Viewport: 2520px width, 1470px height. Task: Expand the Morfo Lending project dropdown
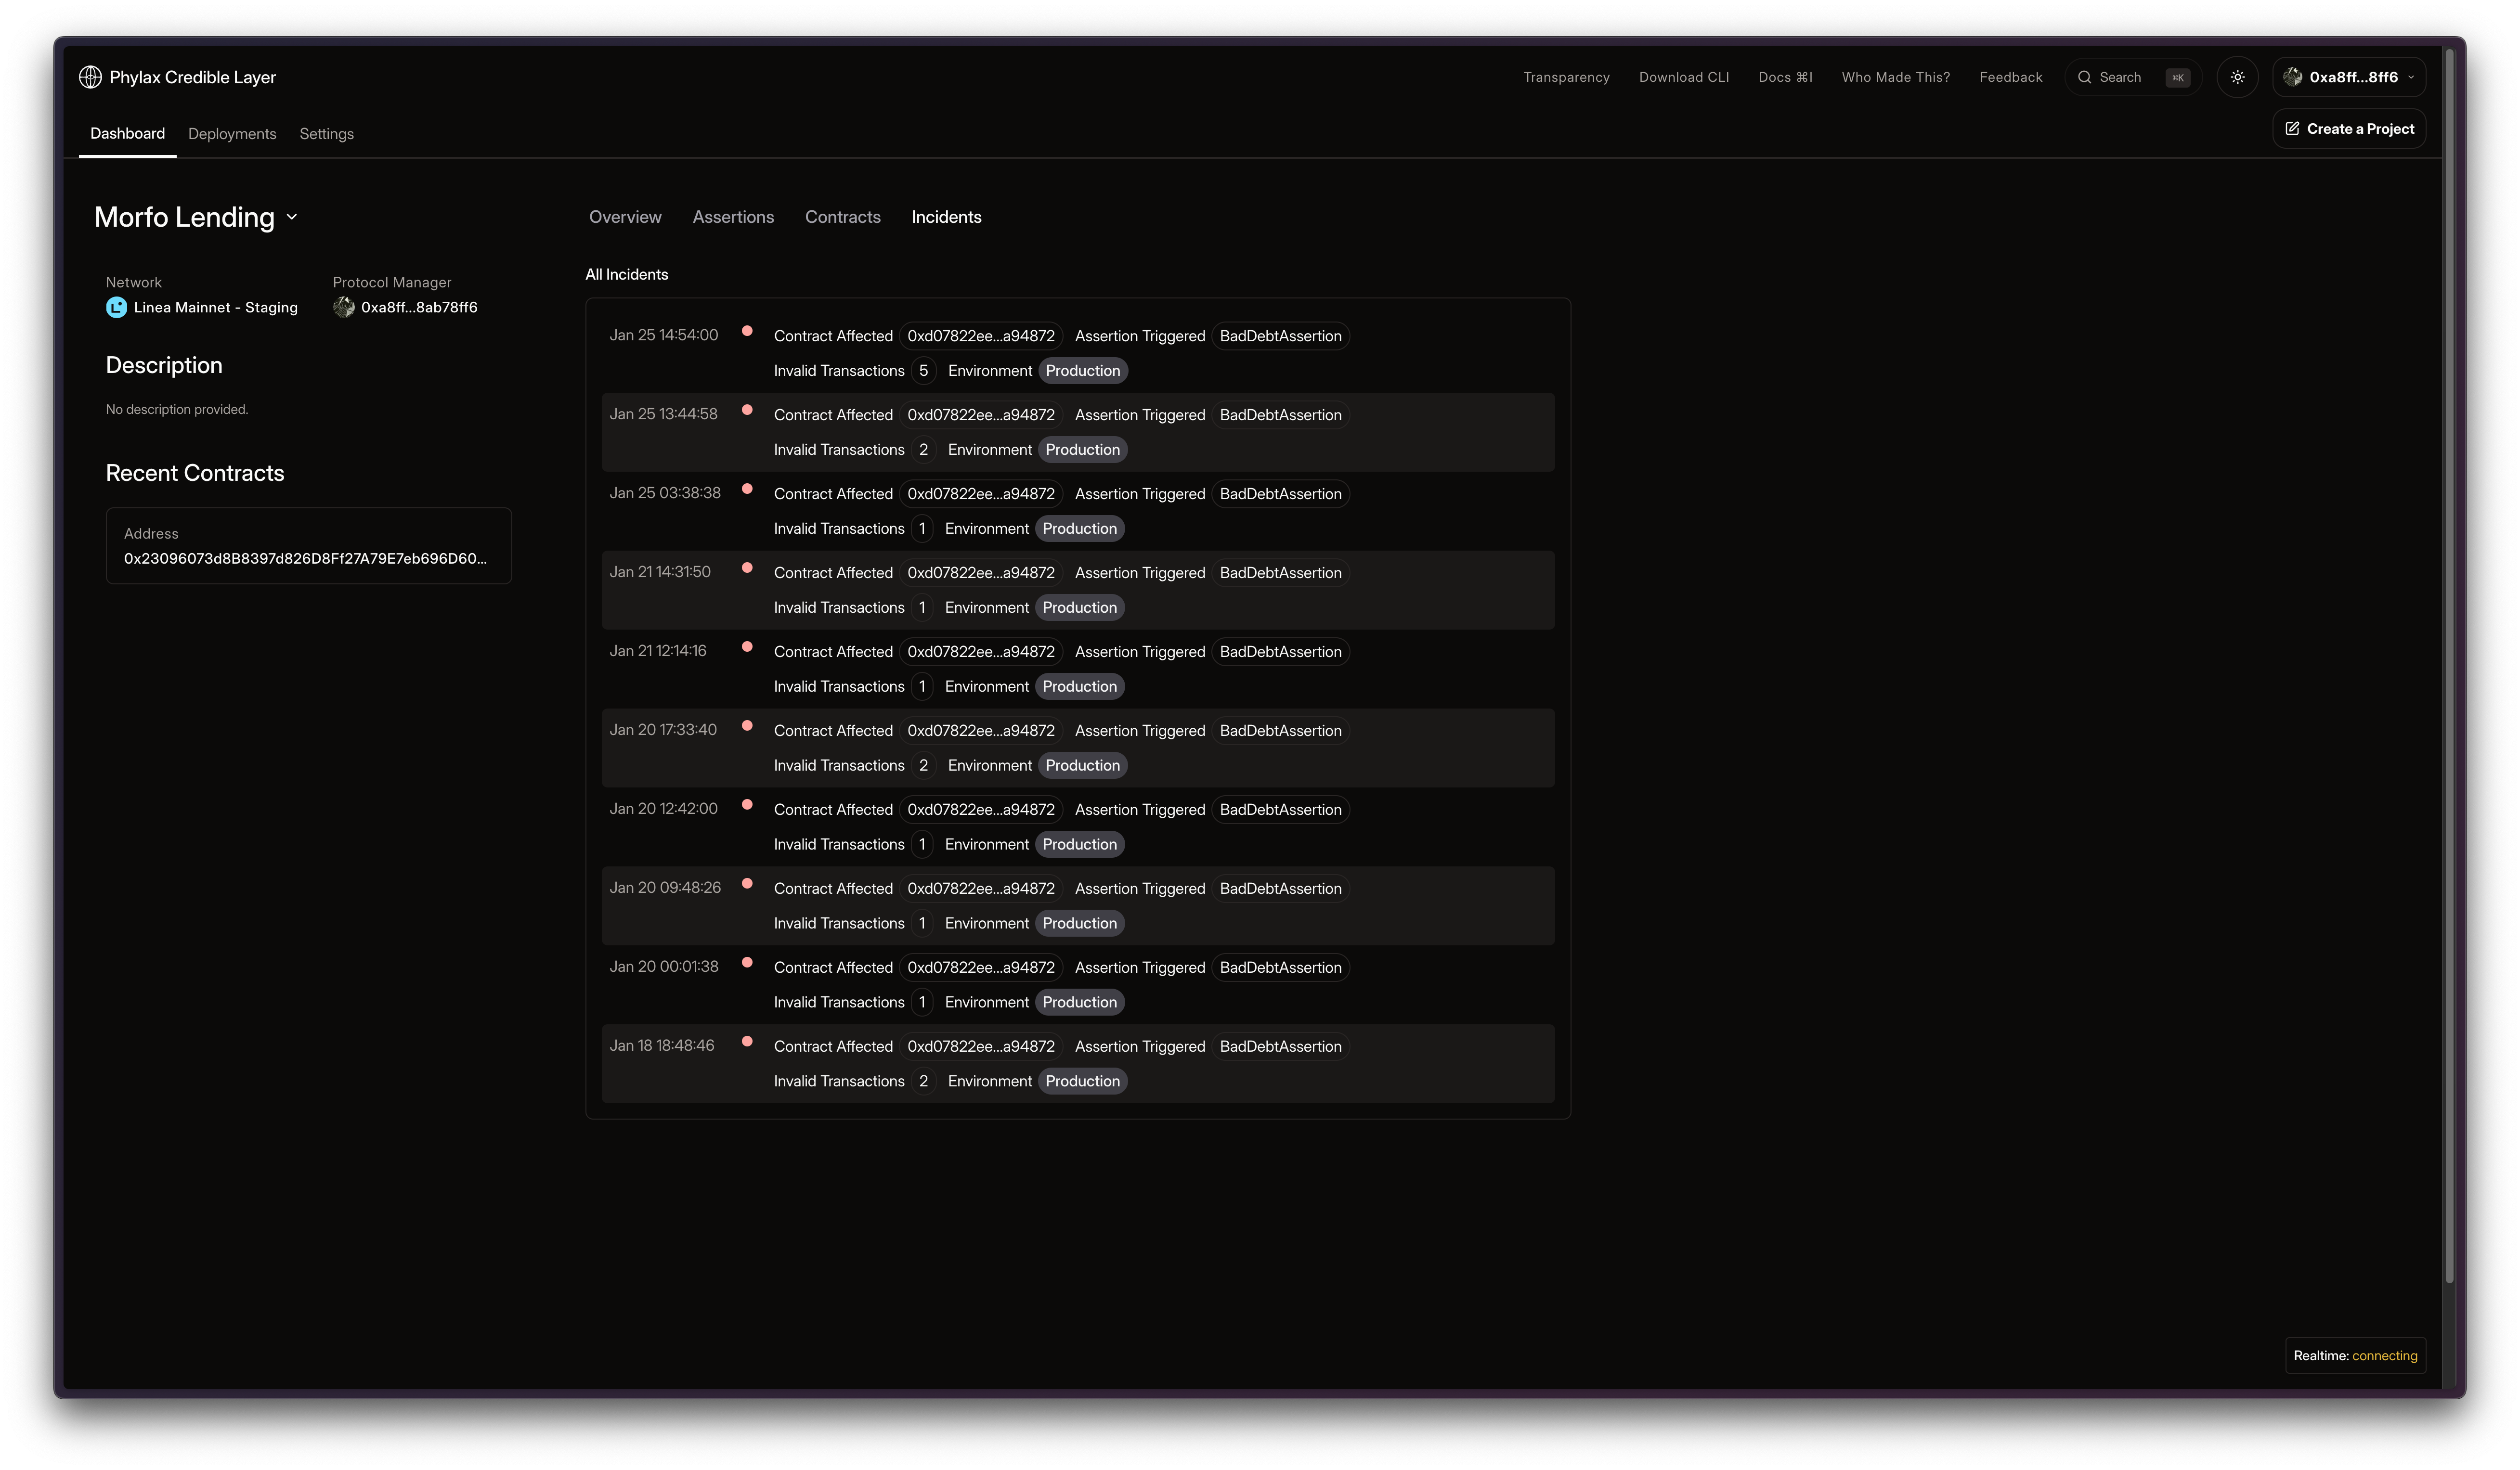click(292, 217)
